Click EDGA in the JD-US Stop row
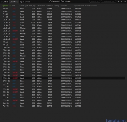The image size is (127, 122). click(39, 42)
